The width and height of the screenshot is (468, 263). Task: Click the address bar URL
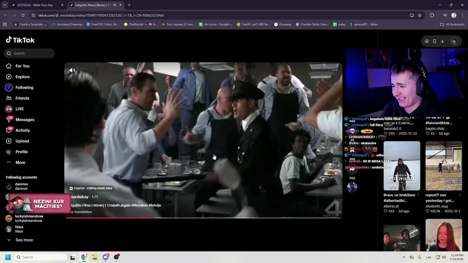pyautogui.click(x=101, y=15)
